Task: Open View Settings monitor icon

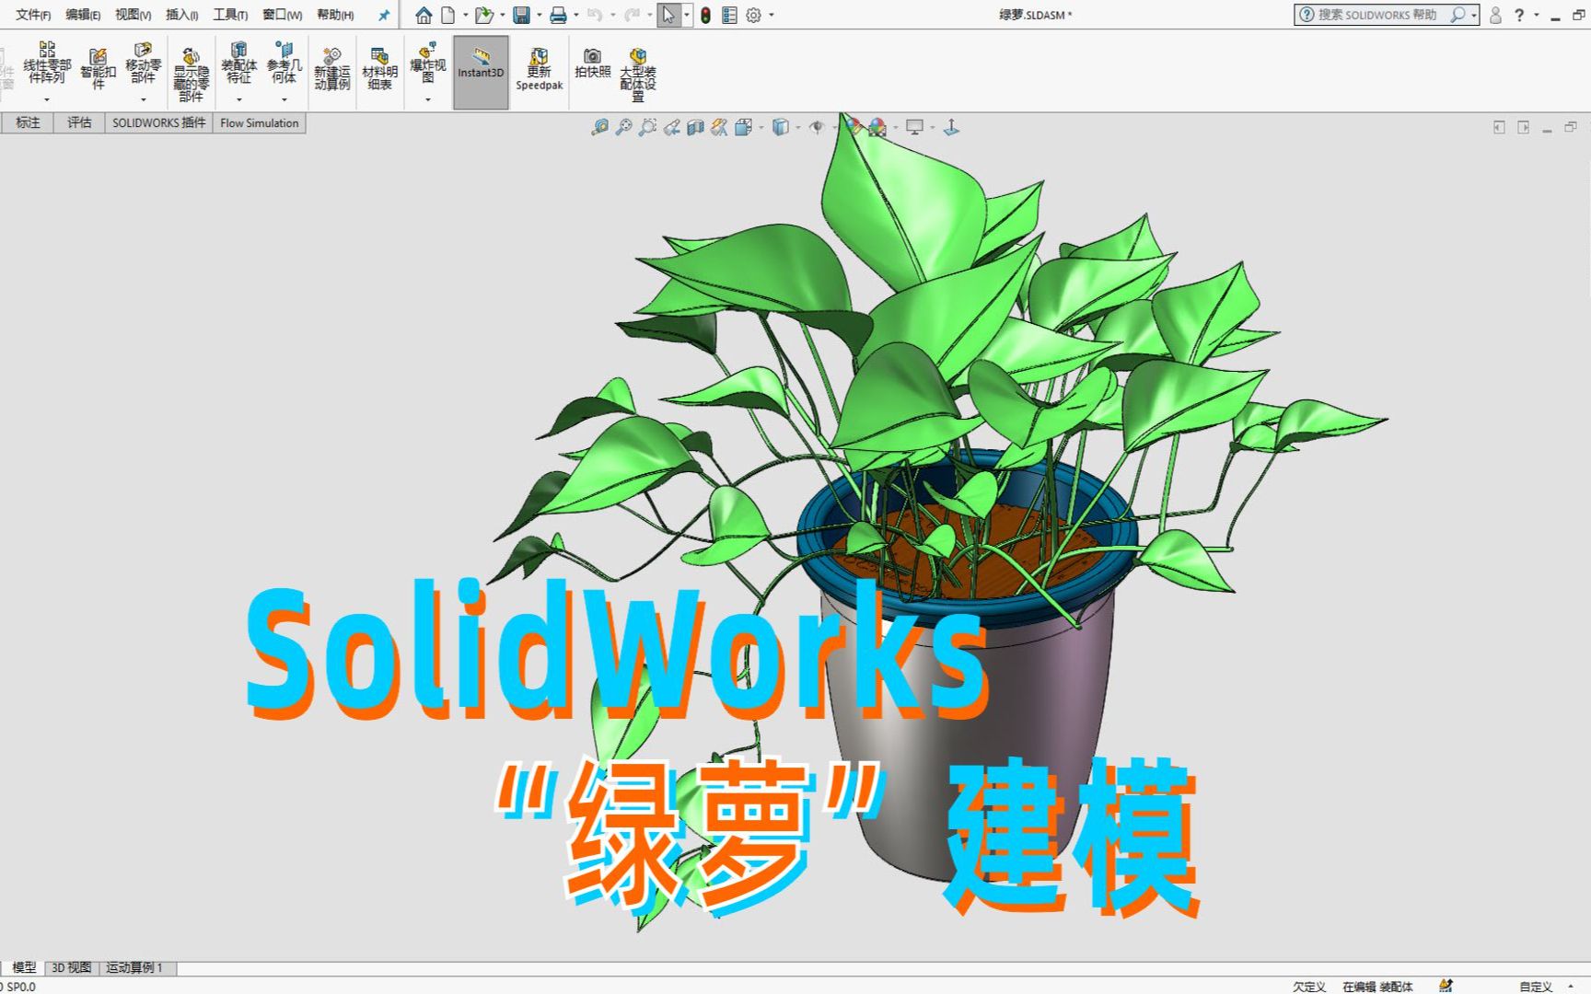Action: point(914,127)
